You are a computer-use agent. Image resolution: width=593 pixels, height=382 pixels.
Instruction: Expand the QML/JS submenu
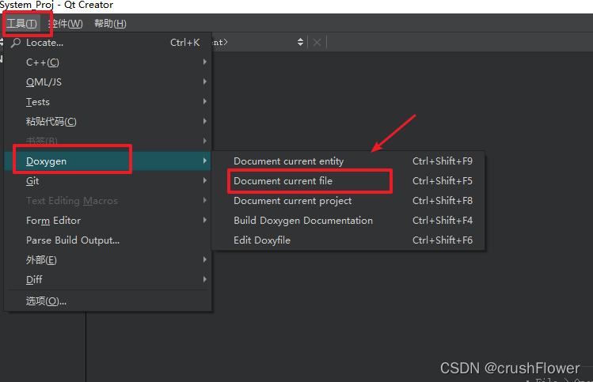click(108, 82)
